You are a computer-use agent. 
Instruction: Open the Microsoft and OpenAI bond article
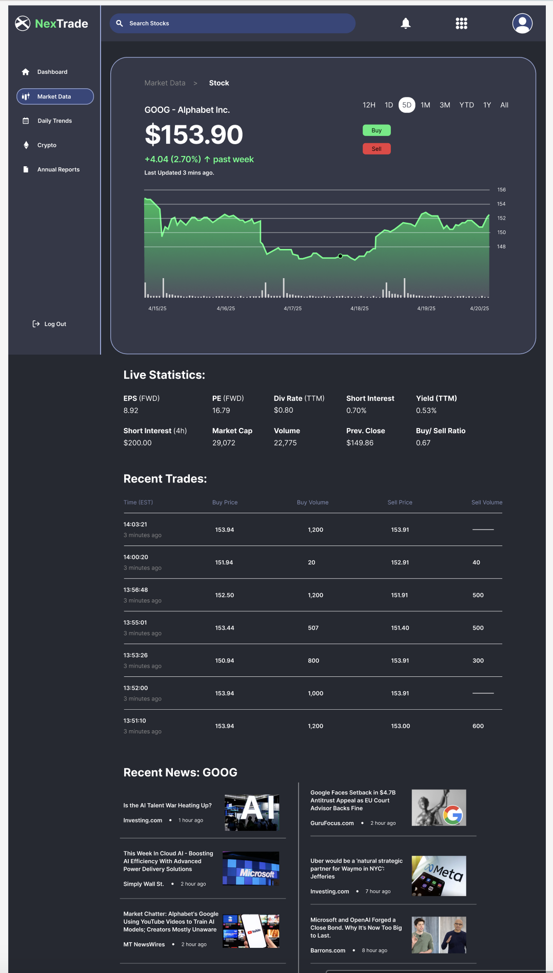pos(356,928)
